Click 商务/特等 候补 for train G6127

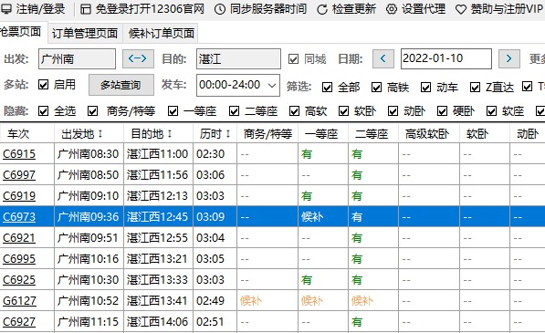(251, 301)
